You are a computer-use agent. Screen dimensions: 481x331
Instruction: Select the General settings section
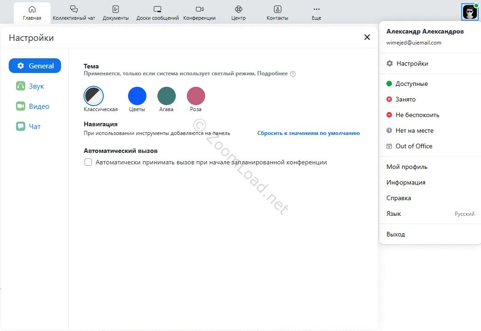pyautogui.click(x=35, y=66)
